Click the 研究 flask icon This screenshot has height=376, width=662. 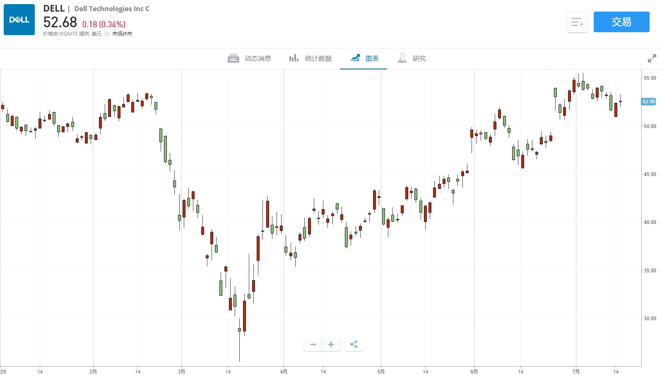pos(402,58)
